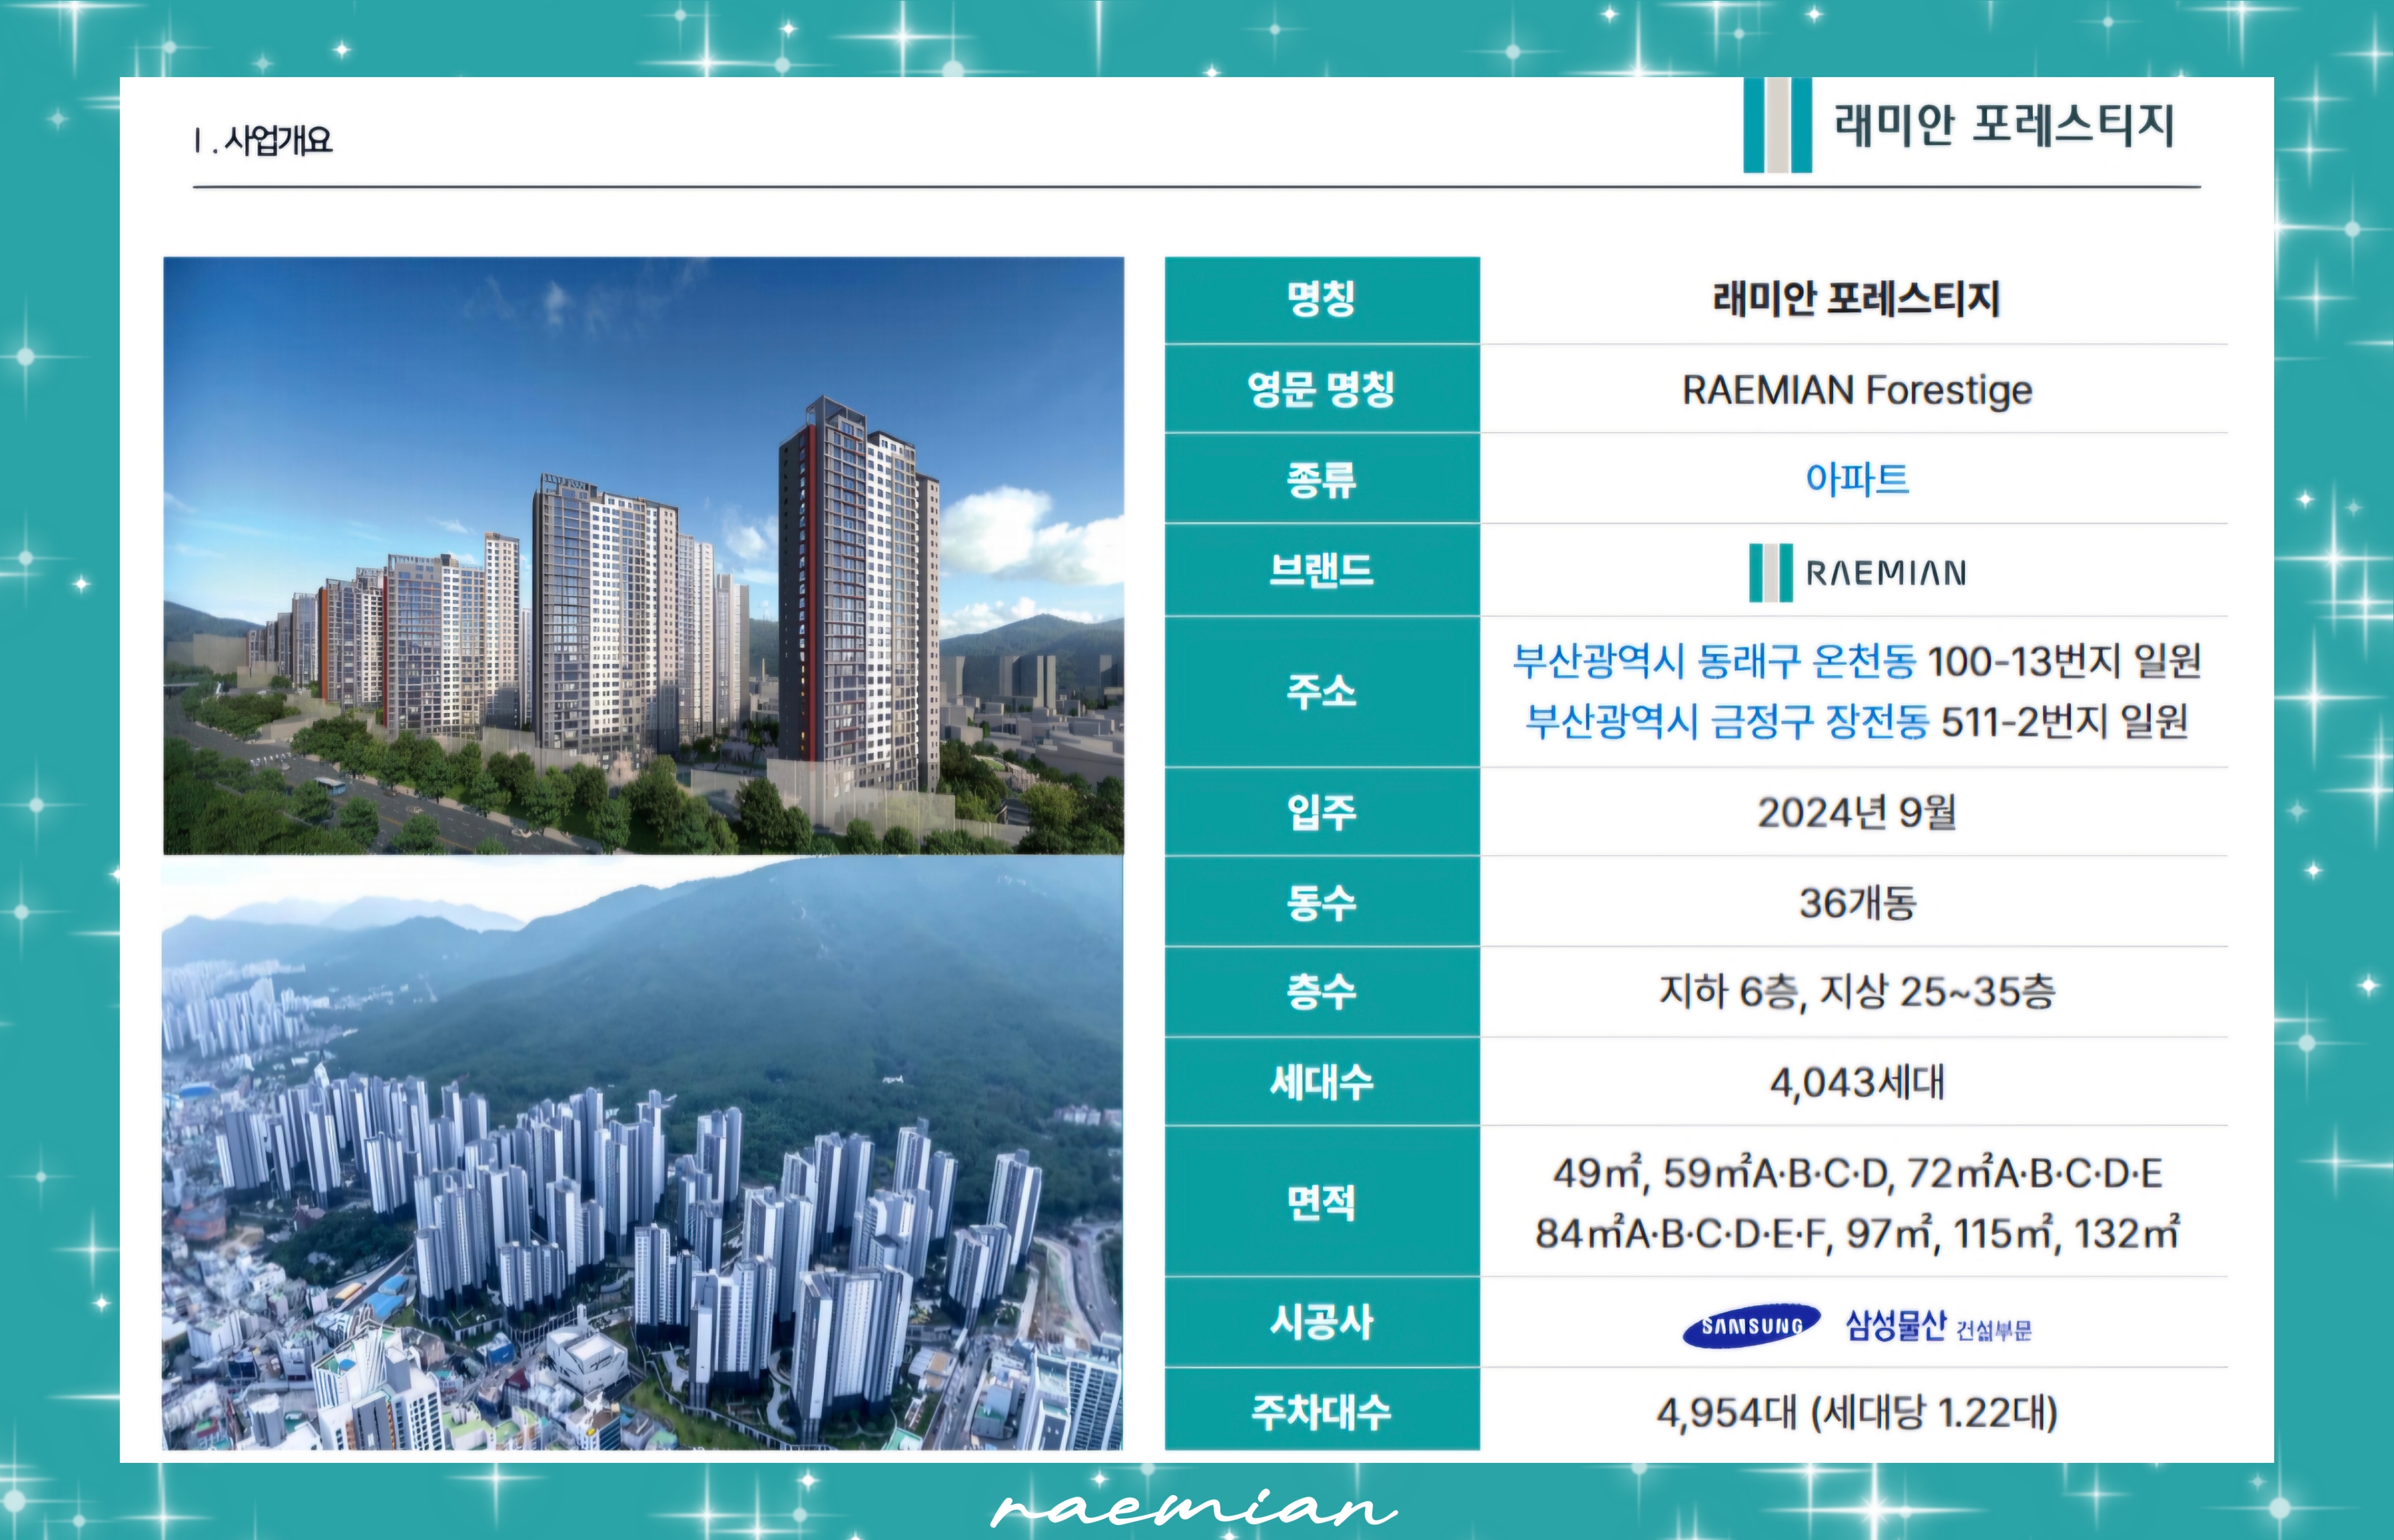Image resolution: width=2394 pixels, height=1540 pixels.
Task: Click the 주차대수 row label
Action: 1321,1413
